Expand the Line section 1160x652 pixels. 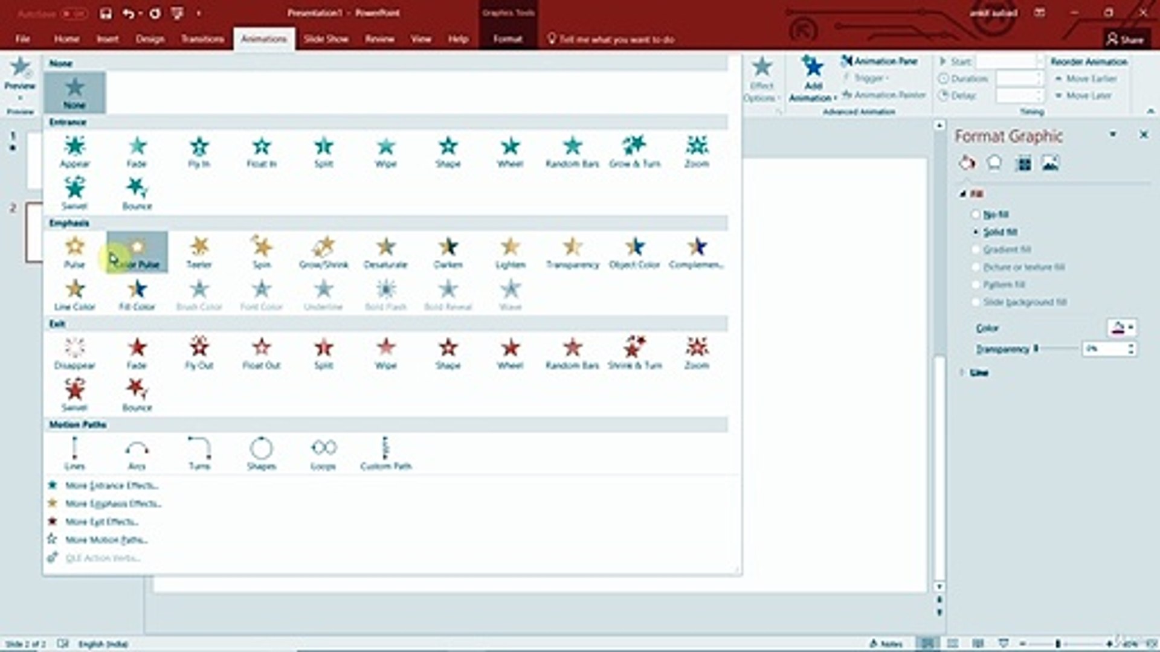click(962, 372)
